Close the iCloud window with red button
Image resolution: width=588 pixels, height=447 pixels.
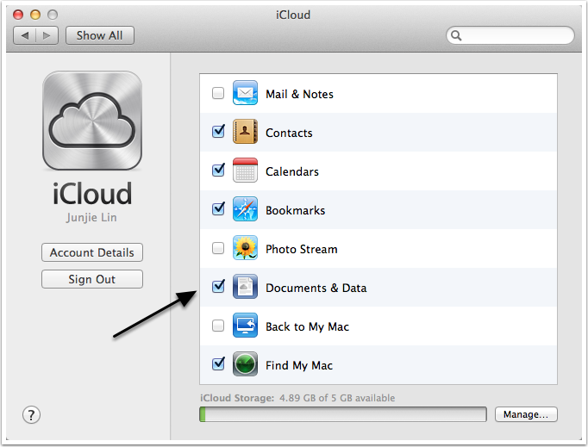18,15
